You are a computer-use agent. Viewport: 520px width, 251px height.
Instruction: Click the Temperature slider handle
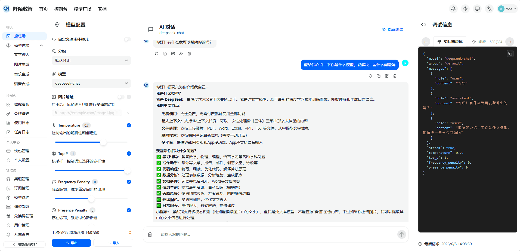tap(103, 142)
